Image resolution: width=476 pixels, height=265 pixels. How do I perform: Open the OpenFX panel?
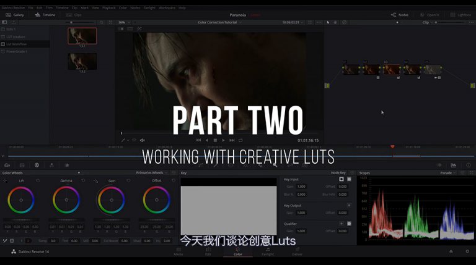tap(430, 15)
